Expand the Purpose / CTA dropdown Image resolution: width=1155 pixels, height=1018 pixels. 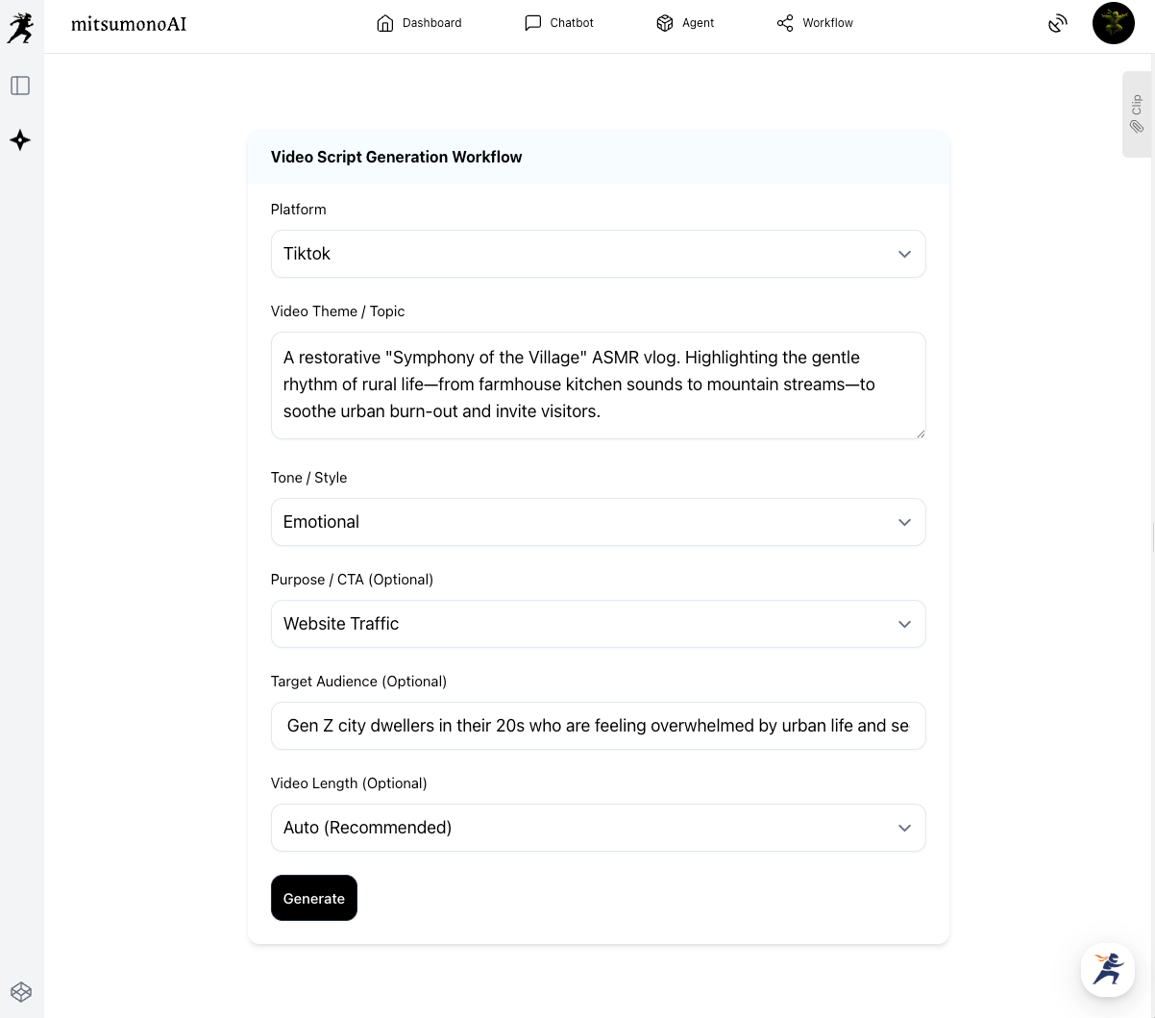click(x=598, y=624)
